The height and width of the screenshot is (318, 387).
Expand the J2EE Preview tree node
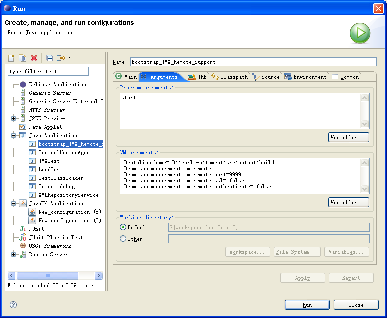pos(14,119)
